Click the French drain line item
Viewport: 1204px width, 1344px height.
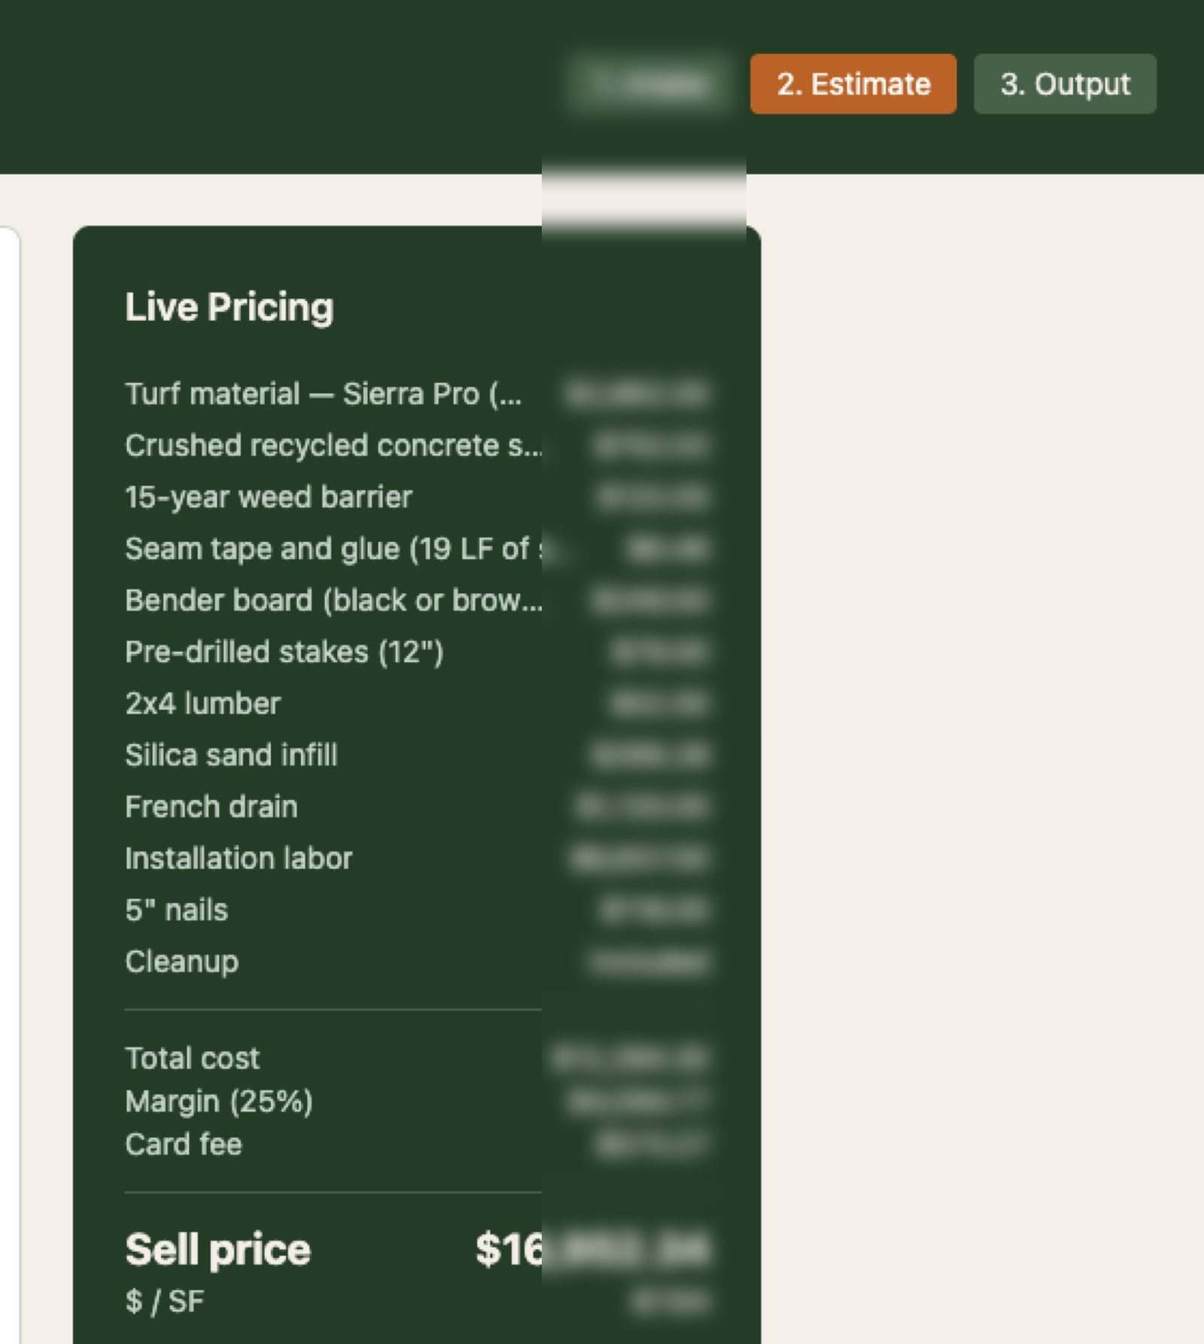(211, 806)
